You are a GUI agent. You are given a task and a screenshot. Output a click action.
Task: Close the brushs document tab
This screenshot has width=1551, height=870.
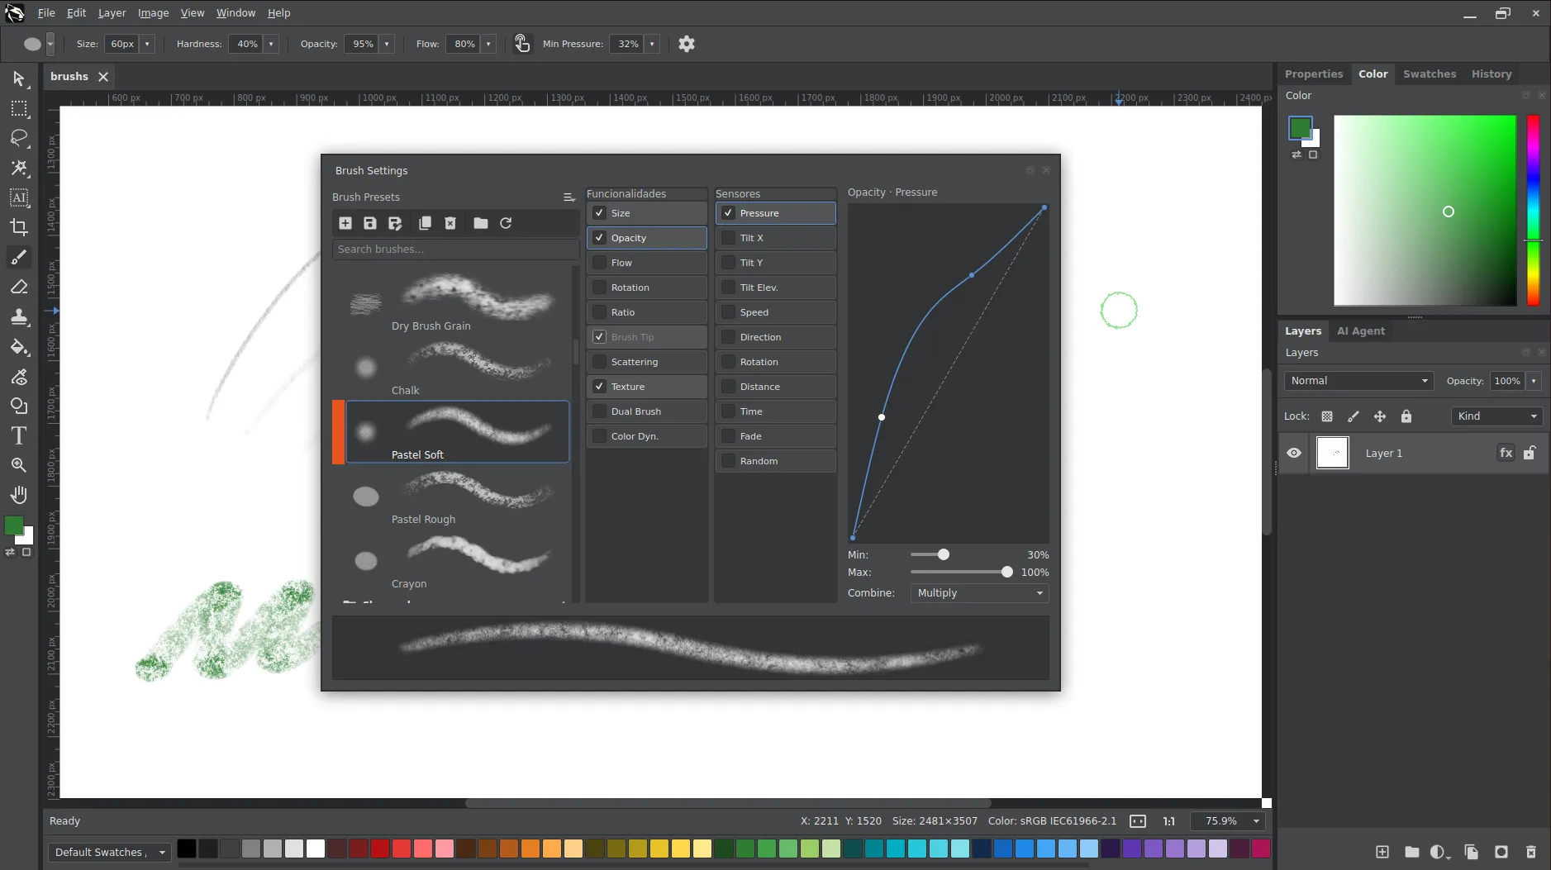[x=103, y=77]
